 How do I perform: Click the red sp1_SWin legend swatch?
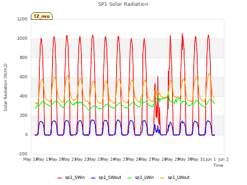[60, 178]
